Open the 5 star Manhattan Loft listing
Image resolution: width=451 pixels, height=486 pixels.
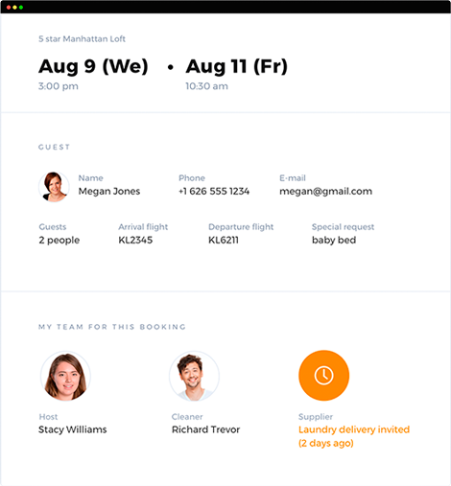click(82, 39)
